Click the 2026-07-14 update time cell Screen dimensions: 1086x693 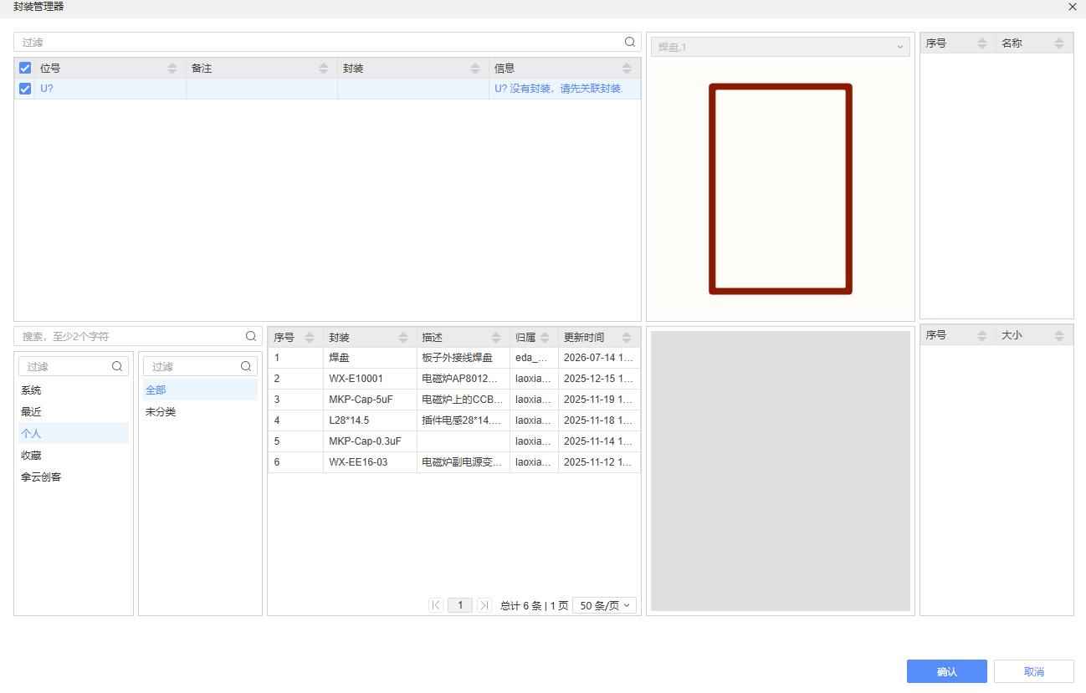[599, 358]
